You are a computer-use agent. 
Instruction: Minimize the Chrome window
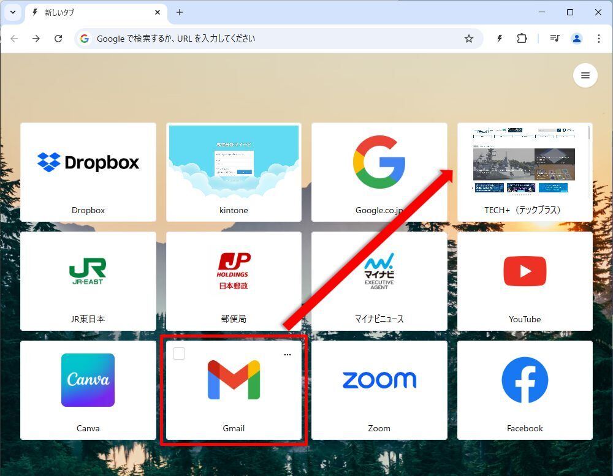click(x=542, y=12)
